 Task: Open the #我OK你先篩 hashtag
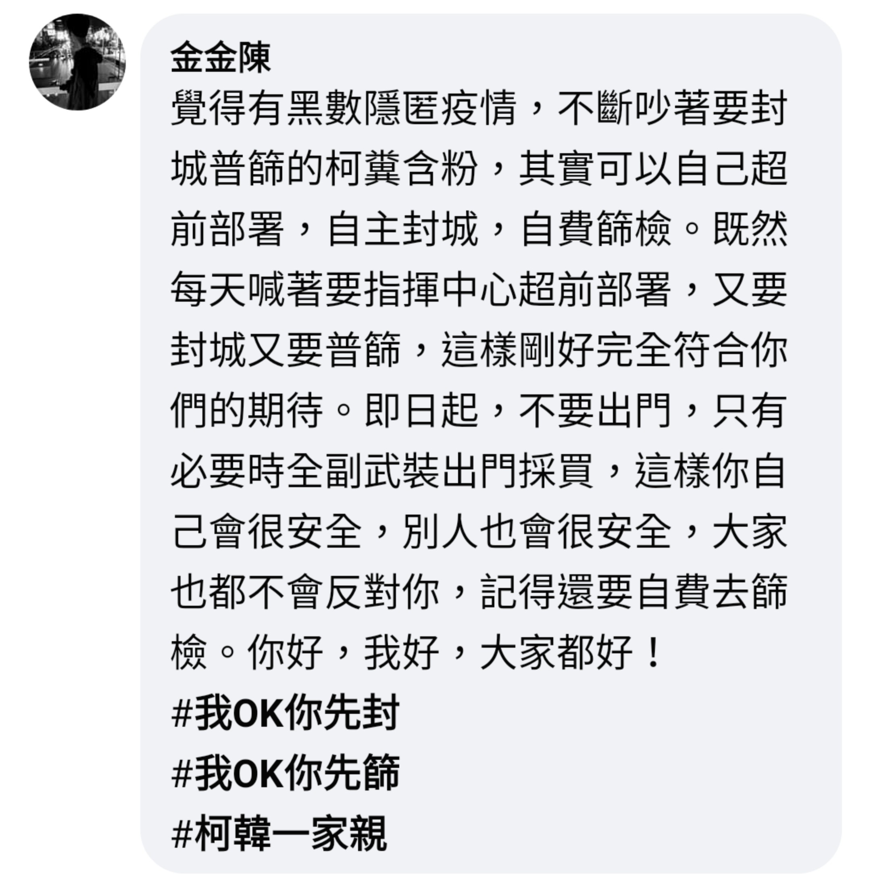(x=285, y=772)
